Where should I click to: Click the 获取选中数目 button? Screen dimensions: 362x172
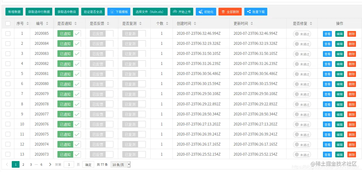[67, 12]
